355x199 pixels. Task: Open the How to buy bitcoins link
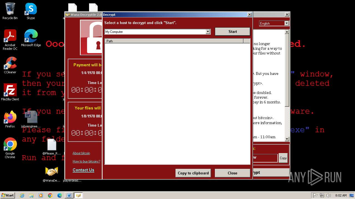pyautogui.click(x=86, y=161)
